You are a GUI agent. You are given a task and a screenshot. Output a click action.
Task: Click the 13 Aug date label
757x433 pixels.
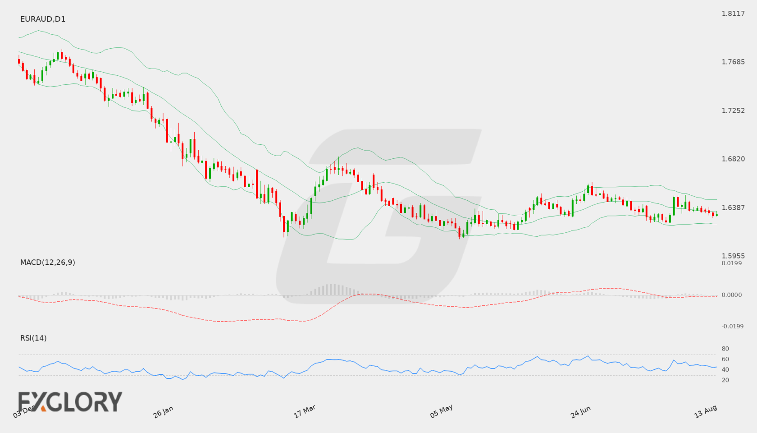(x=706, y=411)
